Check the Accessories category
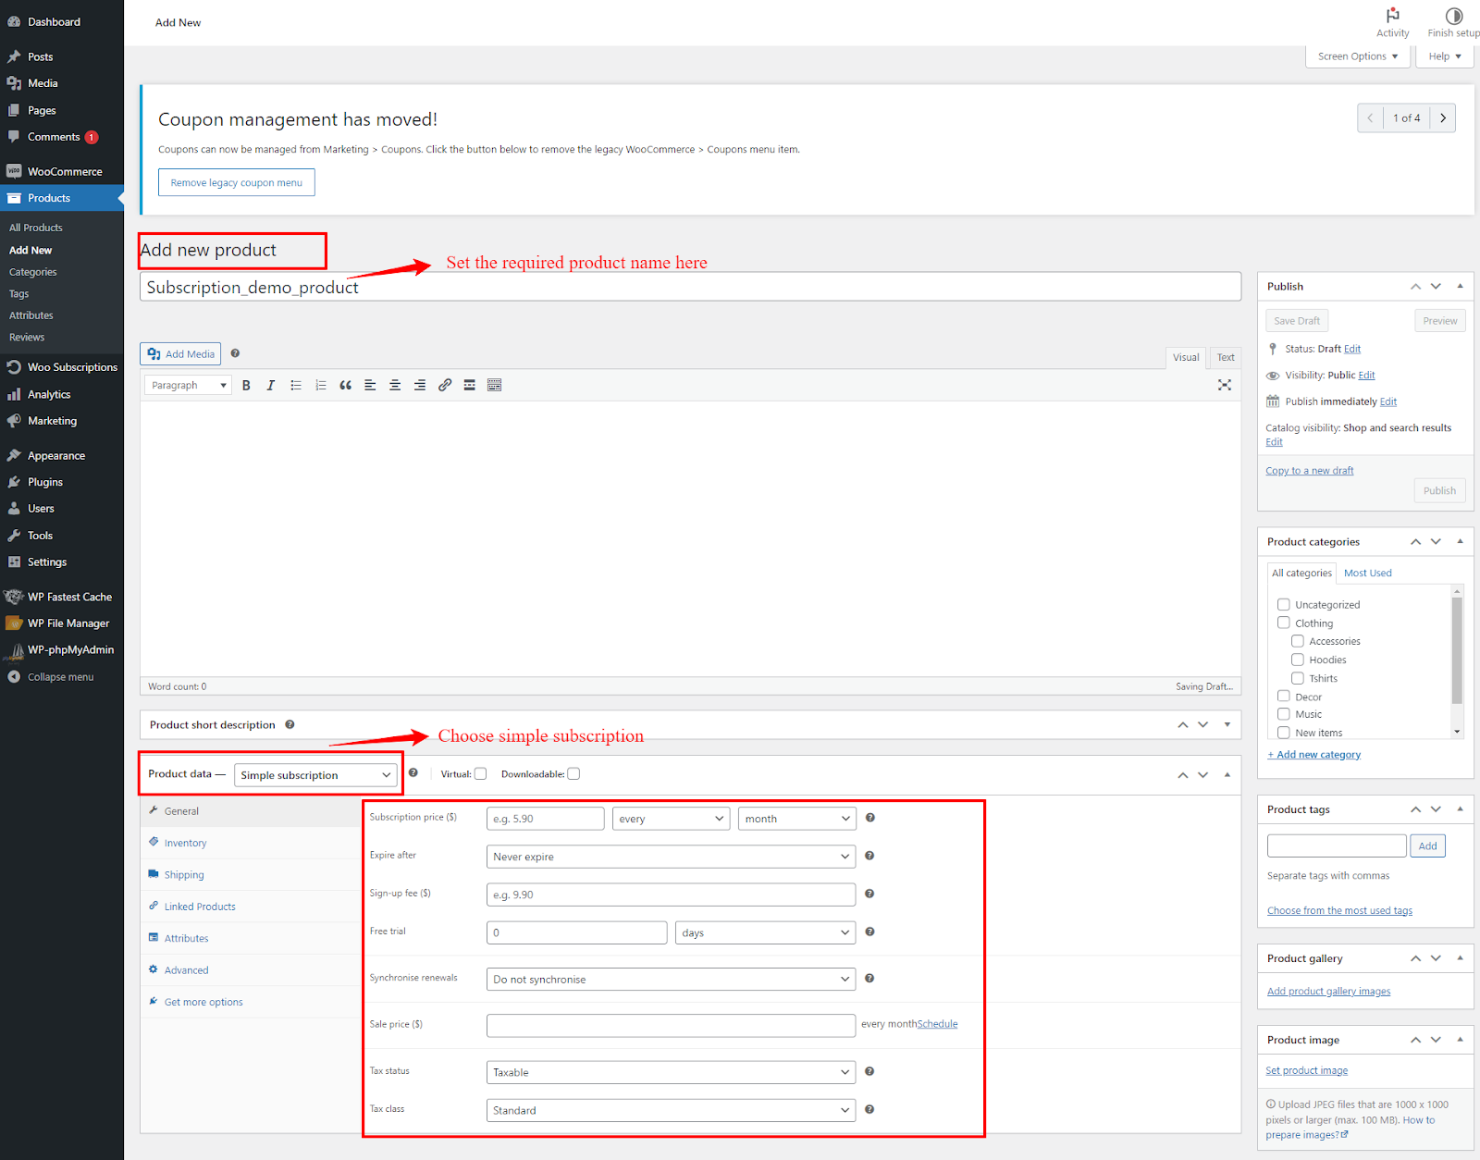The width and height of the screenshot is (1480, 1160). (1298, 641)
